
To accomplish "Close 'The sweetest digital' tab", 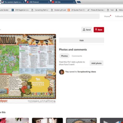I will (x=24, y=2).
